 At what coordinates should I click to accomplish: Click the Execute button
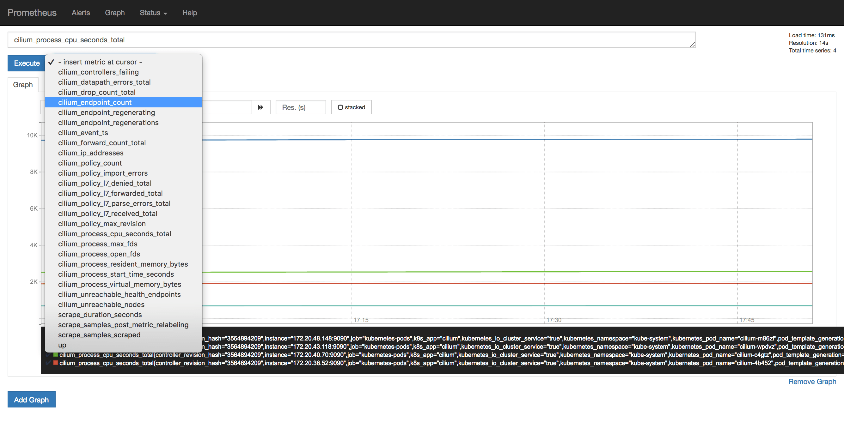27,63
